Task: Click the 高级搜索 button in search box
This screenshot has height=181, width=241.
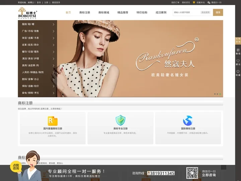Action: [x=206, y=12]
